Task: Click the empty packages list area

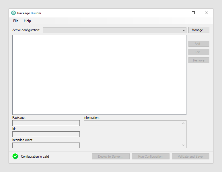Action: pos(100,75)
